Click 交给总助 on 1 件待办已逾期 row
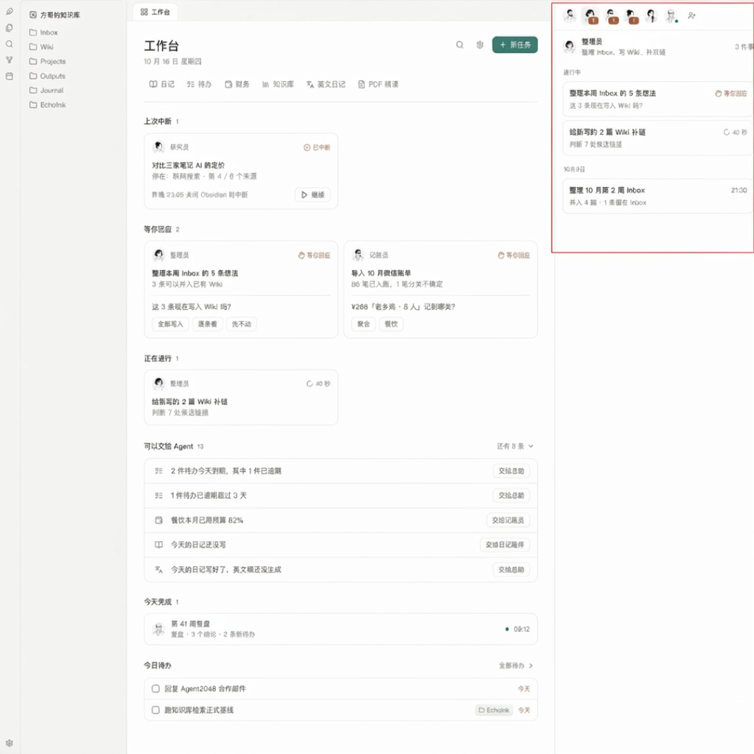This screenshot has width=754, height=754. [x=511, y=495]
